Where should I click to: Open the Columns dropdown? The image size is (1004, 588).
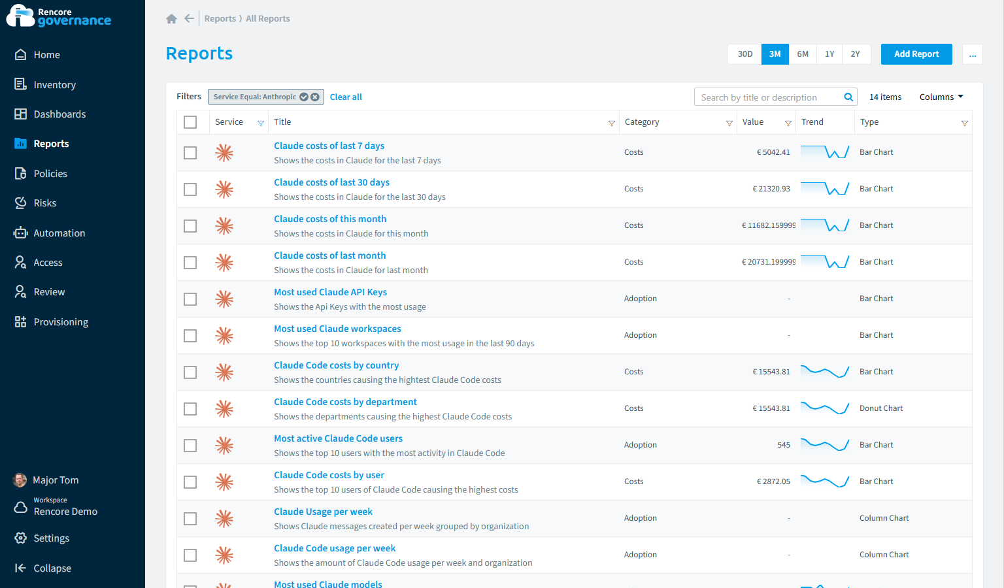(941, 97)
